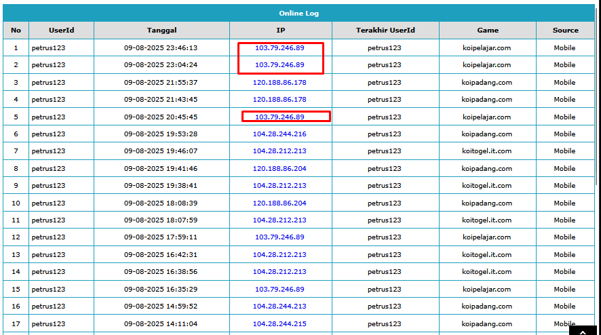Open IP 104.28.212.213 in row 11

pos(279,220)
